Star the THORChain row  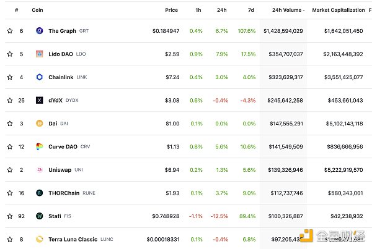(10, 193)
